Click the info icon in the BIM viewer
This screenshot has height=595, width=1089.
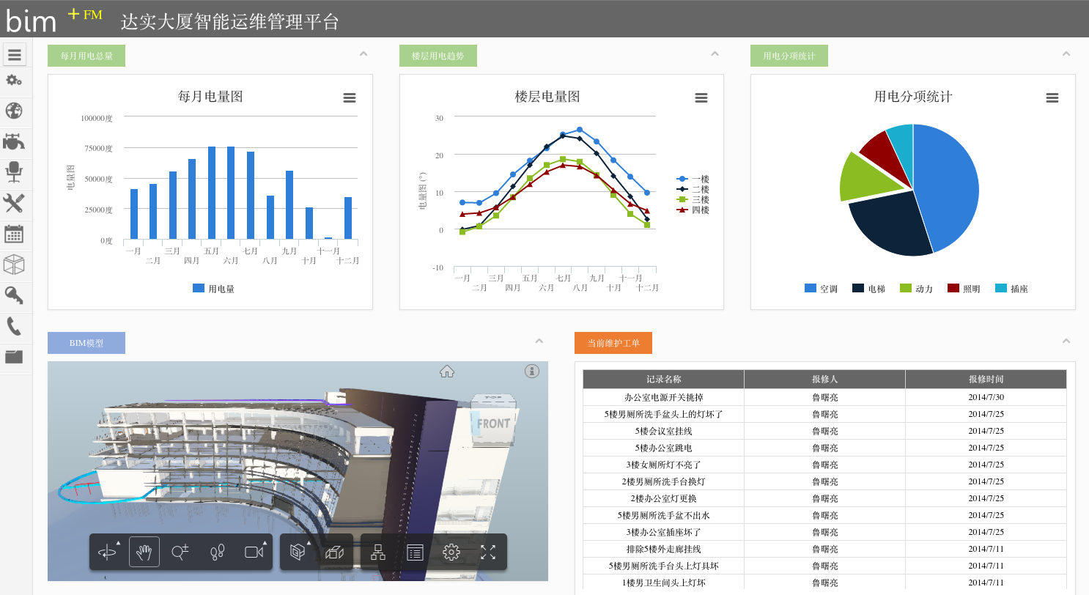532,372
